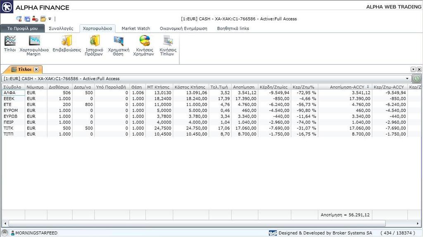Select the Χαρτοφυλάκια ribbon tab
Image resolution: width=423 pixels, height=237 pixels.
pos(97,28)
